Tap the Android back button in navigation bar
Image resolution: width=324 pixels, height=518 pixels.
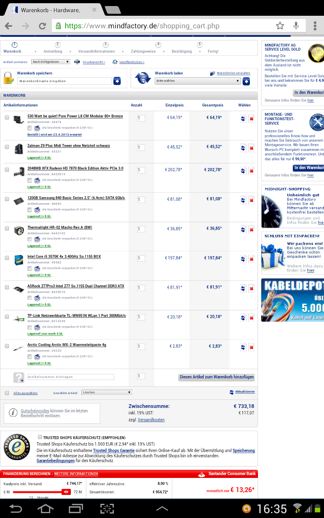pyautogui.click(x=16, y=508)
